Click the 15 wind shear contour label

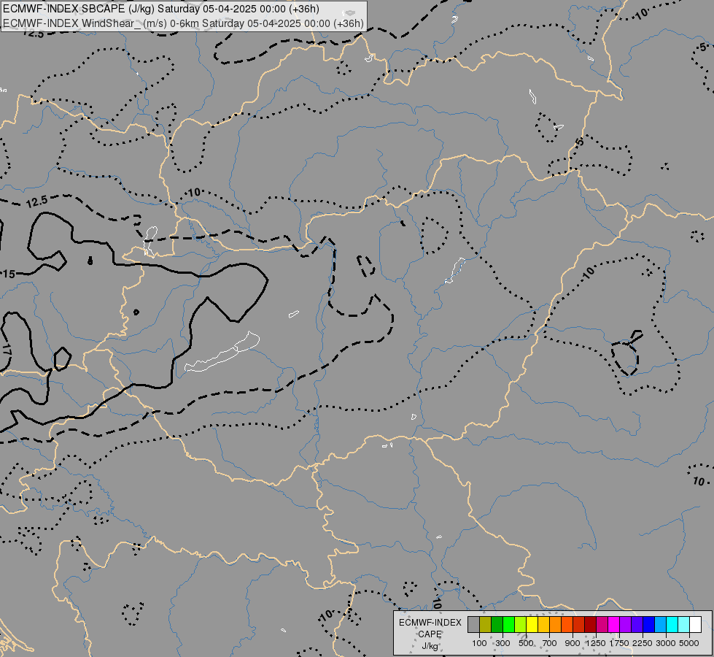click(x=9, y=274)
